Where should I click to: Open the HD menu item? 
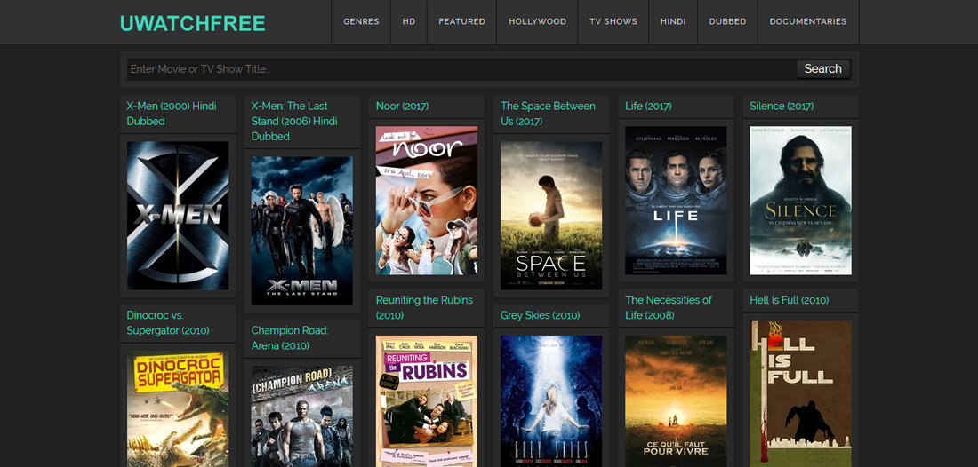click(x=409, y=22)
